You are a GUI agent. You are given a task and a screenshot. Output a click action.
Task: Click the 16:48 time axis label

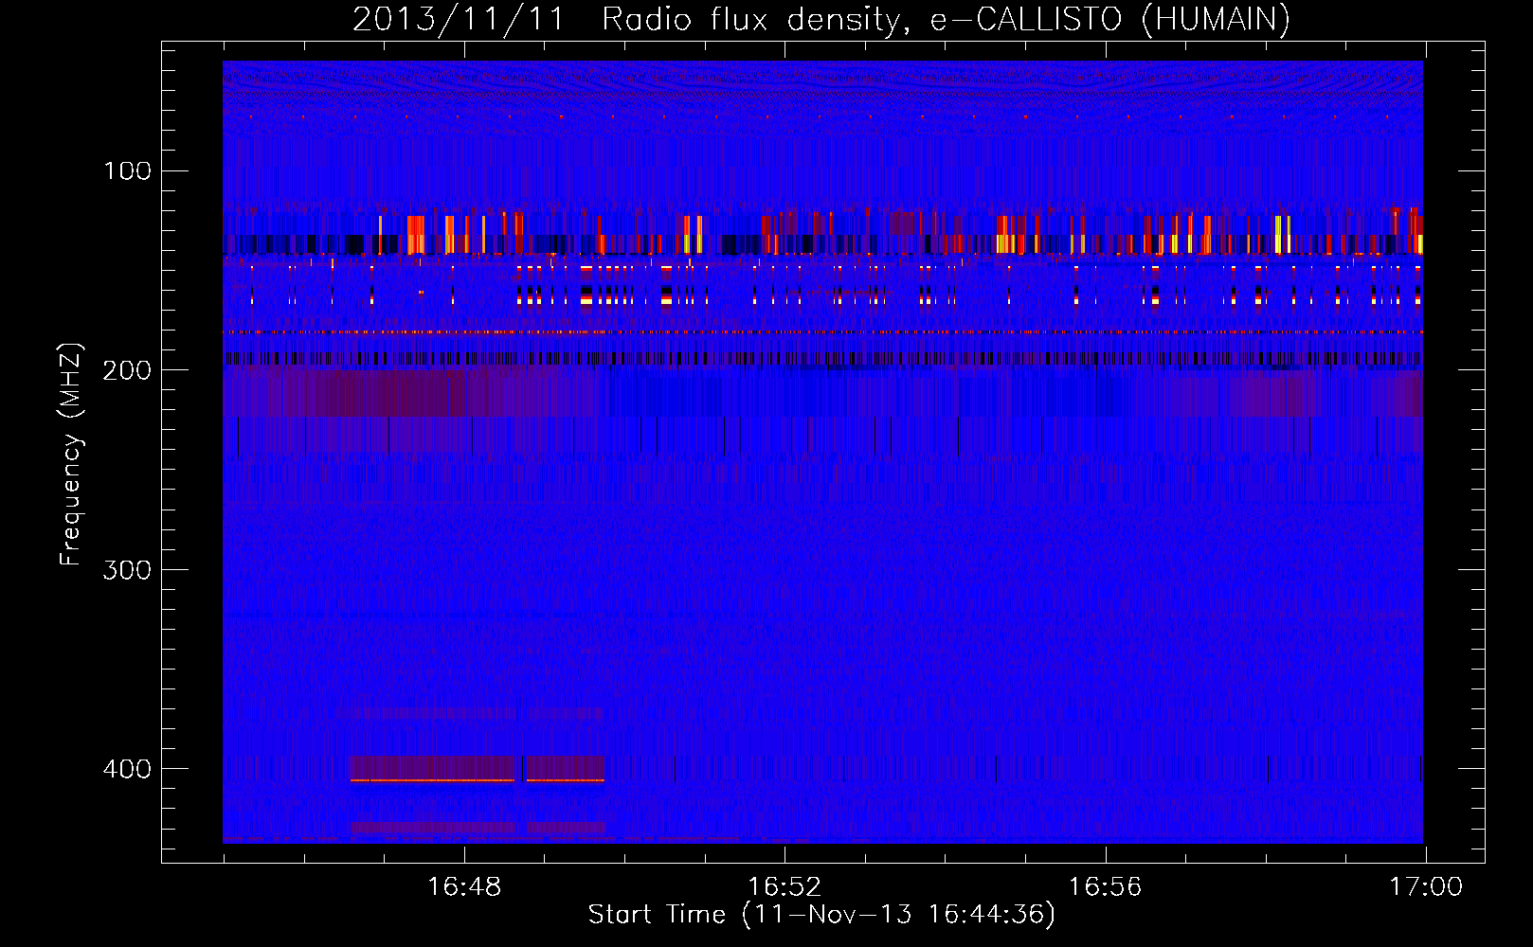[464, 887]
